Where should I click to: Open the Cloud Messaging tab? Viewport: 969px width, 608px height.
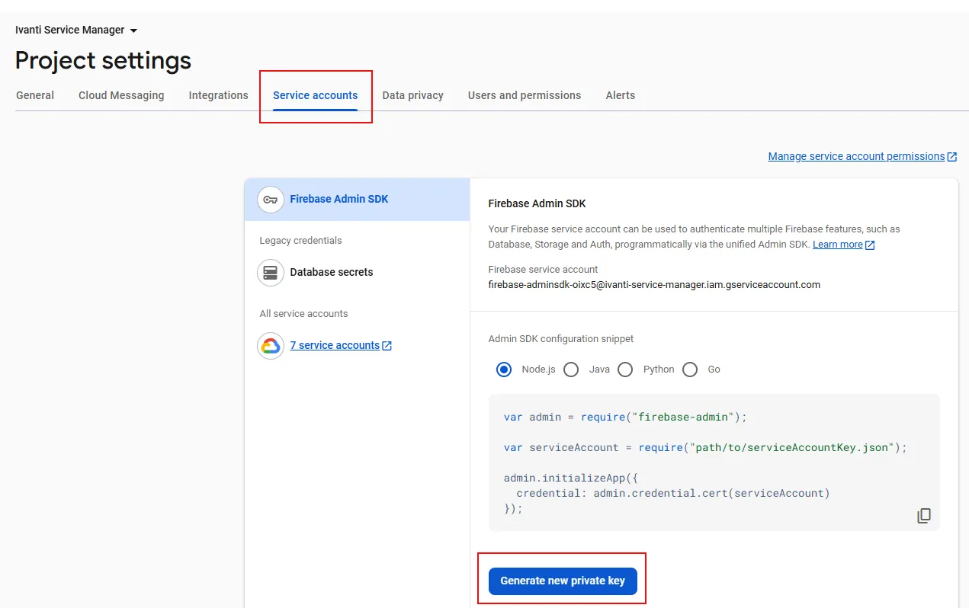(121, 95)
